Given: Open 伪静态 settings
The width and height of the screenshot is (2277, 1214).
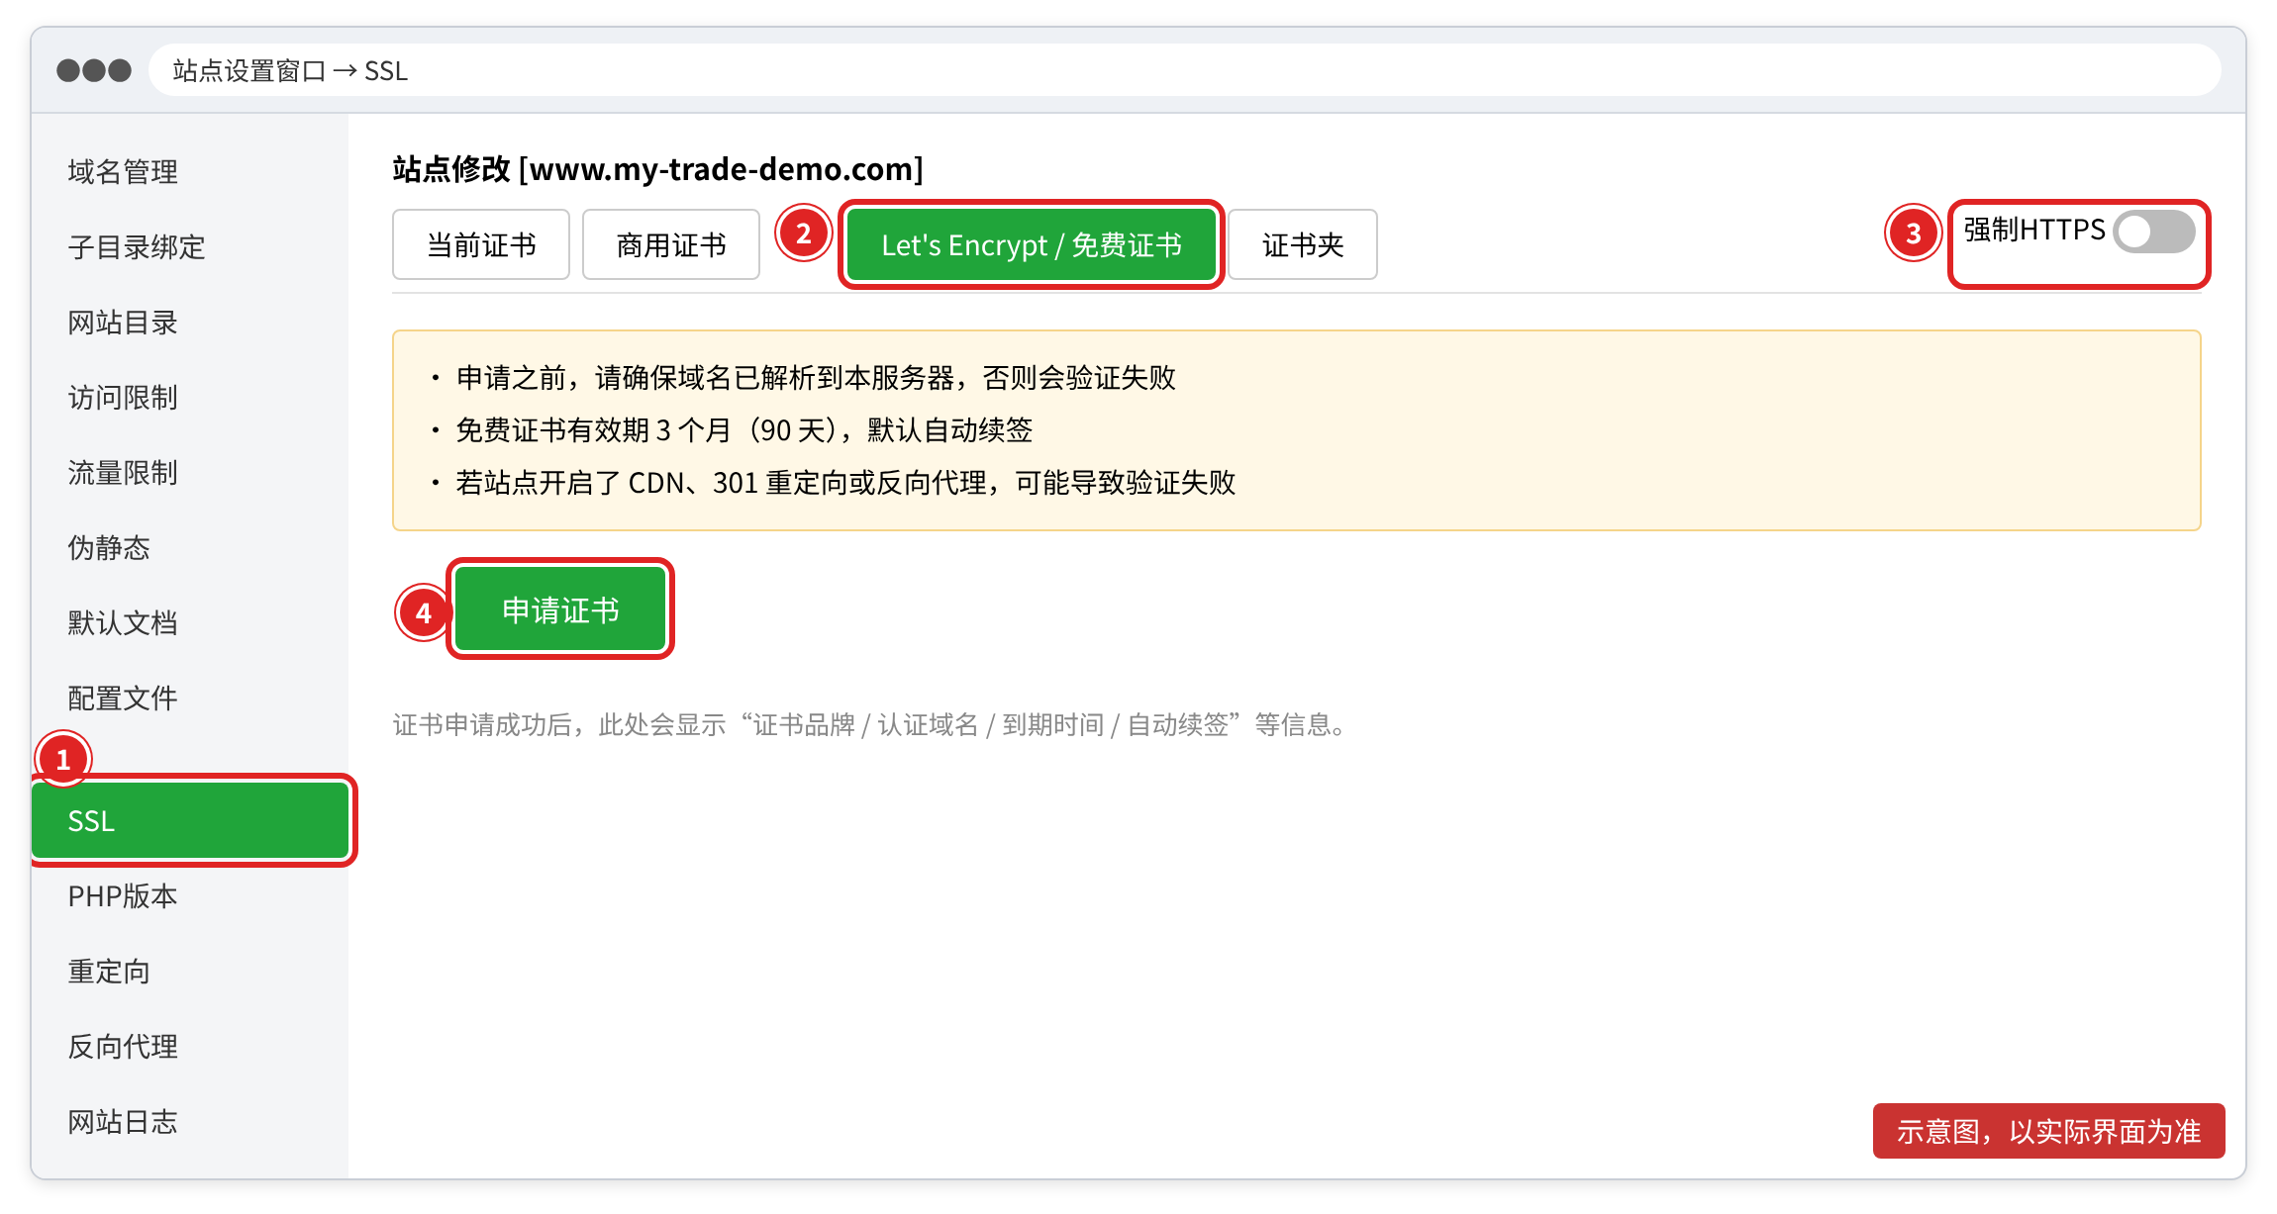Looking at the screenshot, I should [109, 548].
